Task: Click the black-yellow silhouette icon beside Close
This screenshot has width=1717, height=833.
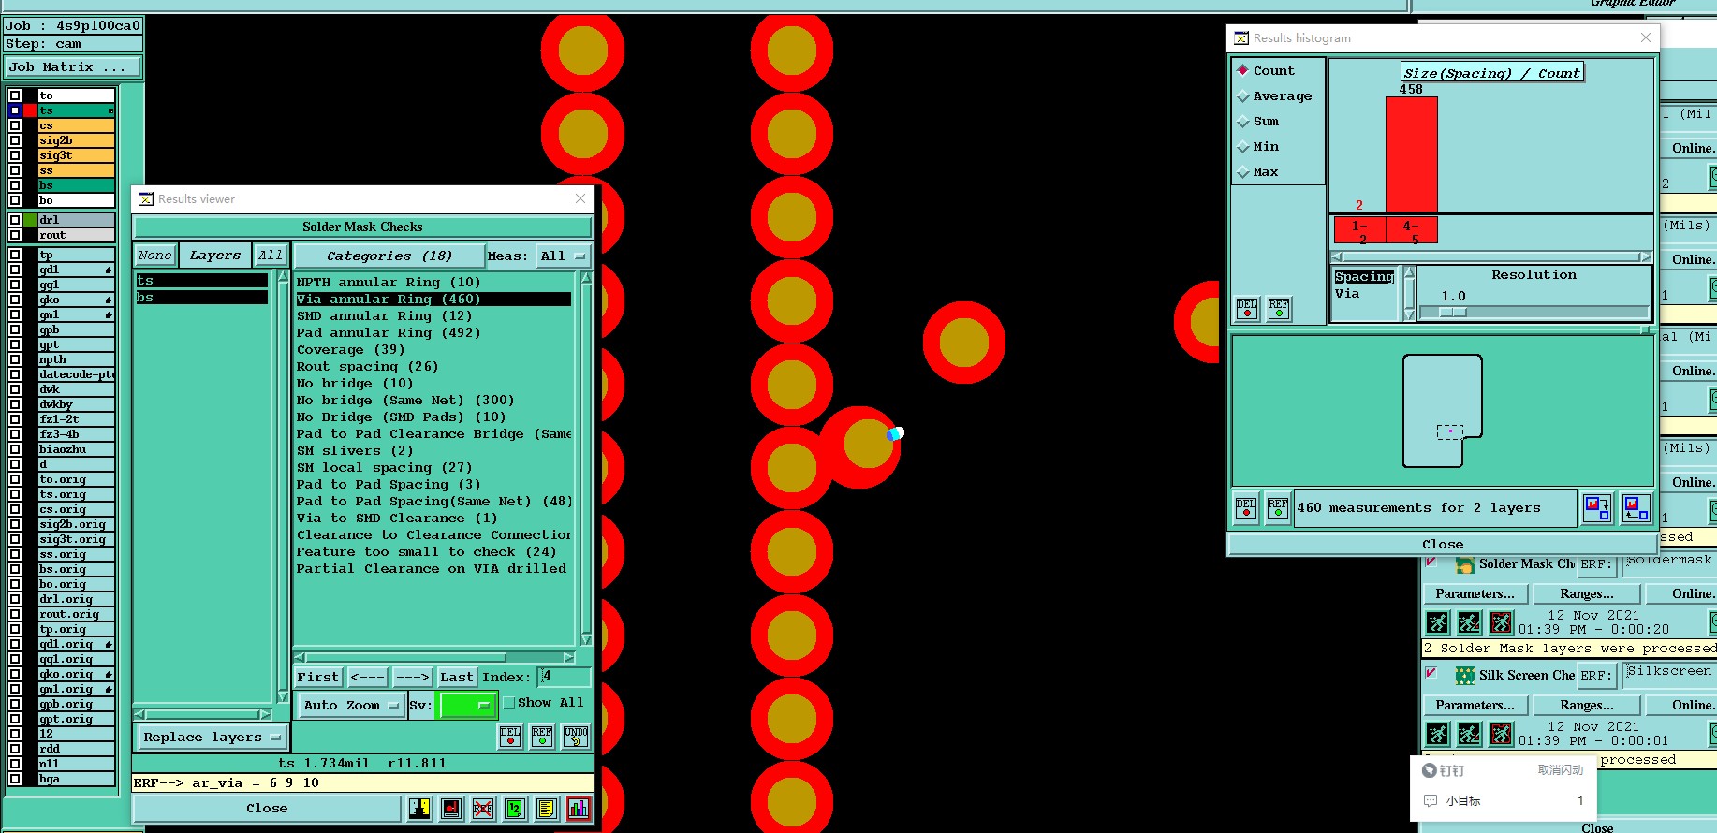Action: tap(419, 808)
